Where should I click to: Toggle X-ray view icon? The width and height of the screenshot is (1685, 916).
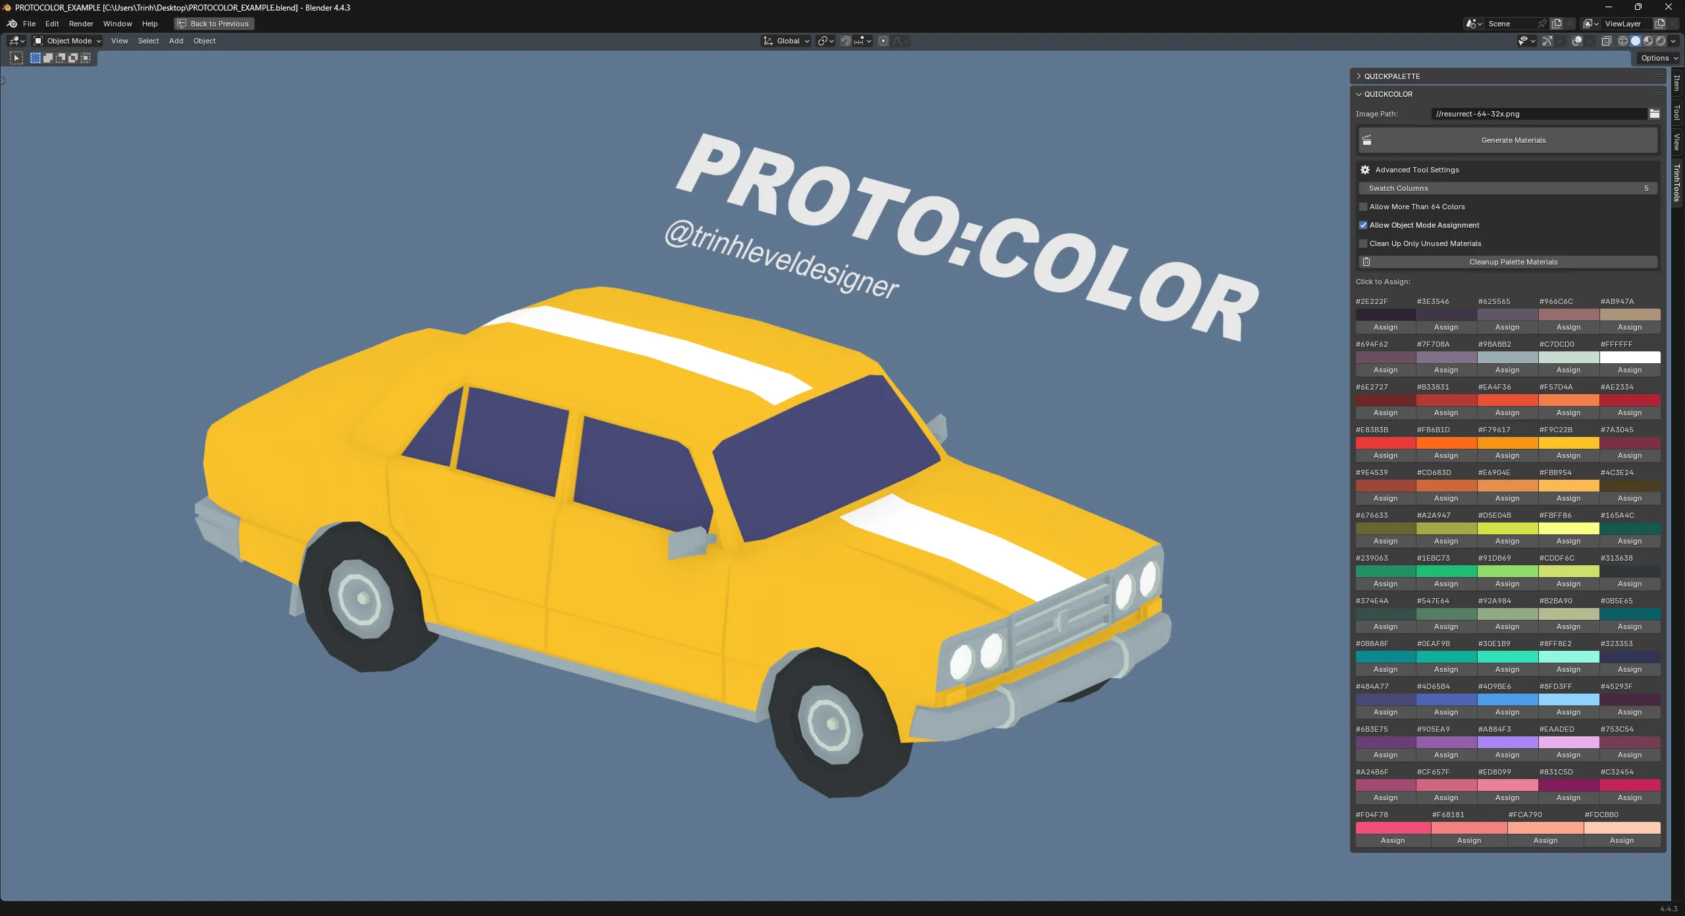tap(1606, 41)
